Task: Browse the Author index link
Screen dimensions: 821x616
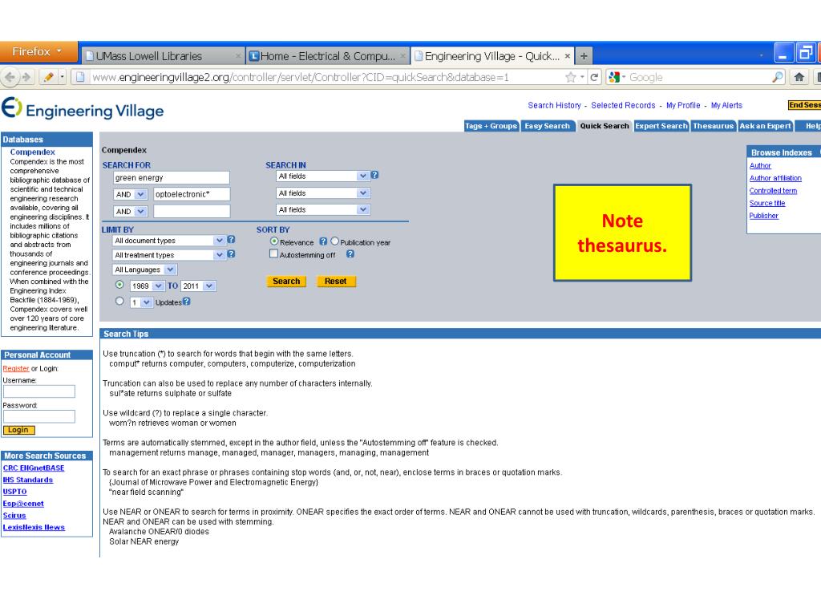Action: pyautogui.click(x=760, y=165)
